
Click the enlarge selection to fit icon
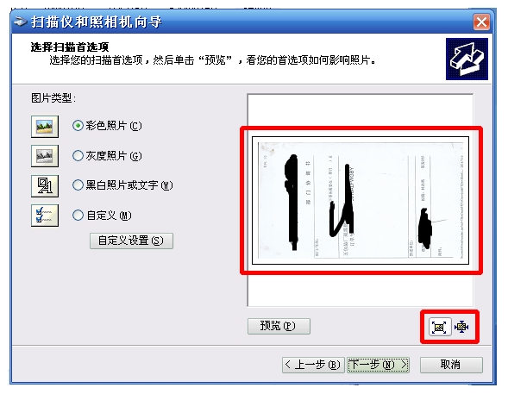point(440,327)
